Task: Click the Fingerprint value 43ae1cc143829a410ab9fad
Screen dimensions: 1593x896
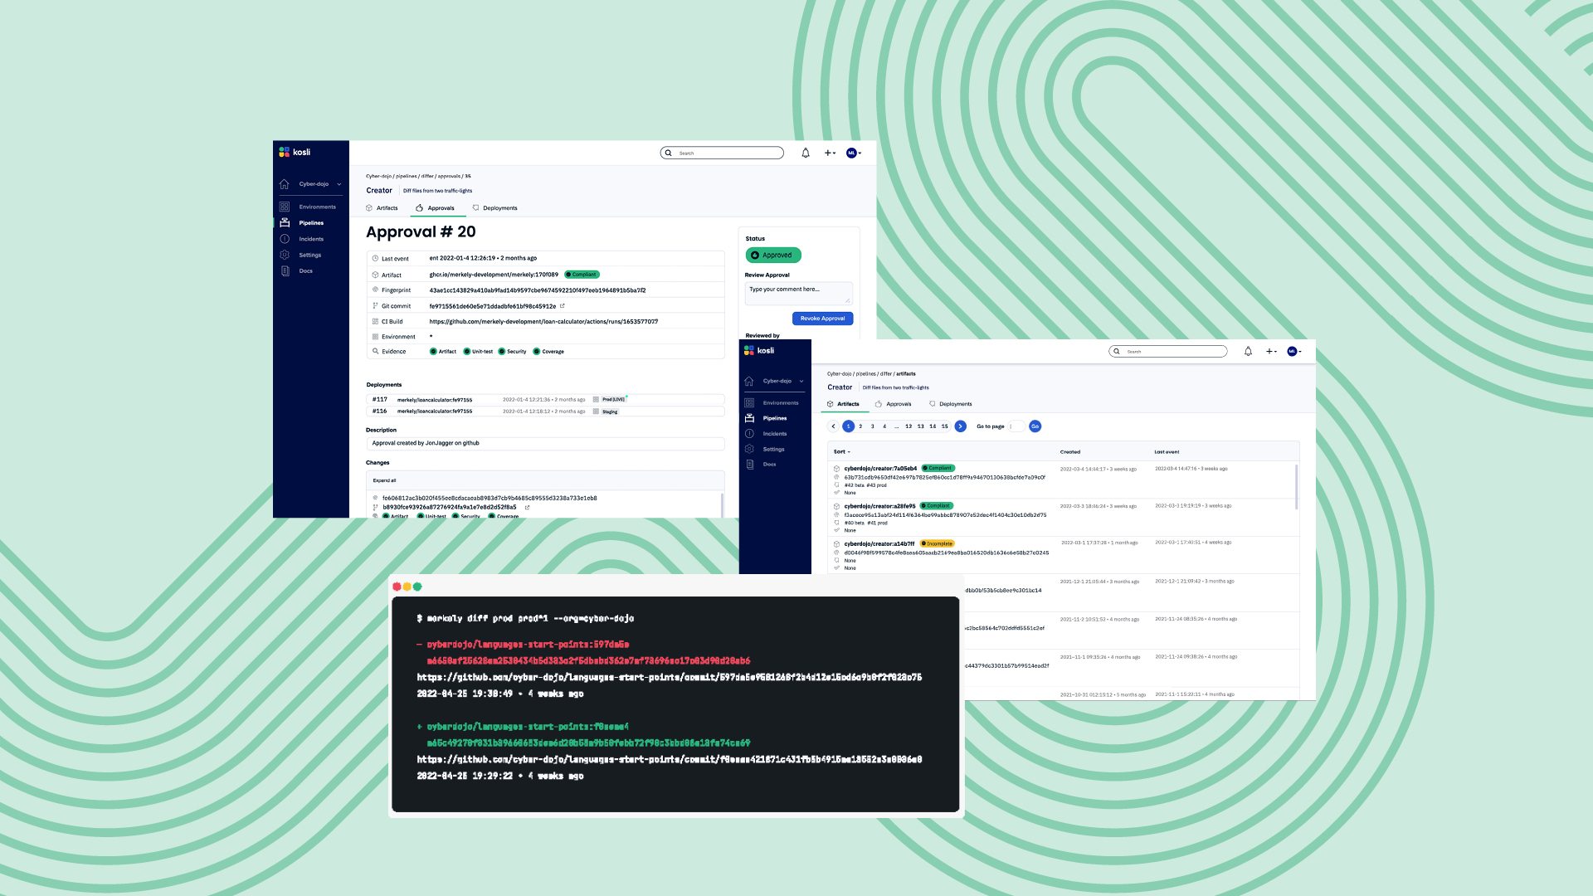Action: pos(537,290)
